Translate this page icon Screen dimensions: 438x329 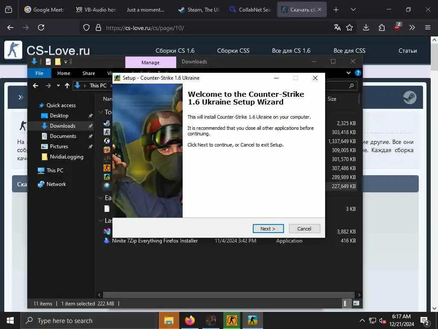click(x=337, y=27)
